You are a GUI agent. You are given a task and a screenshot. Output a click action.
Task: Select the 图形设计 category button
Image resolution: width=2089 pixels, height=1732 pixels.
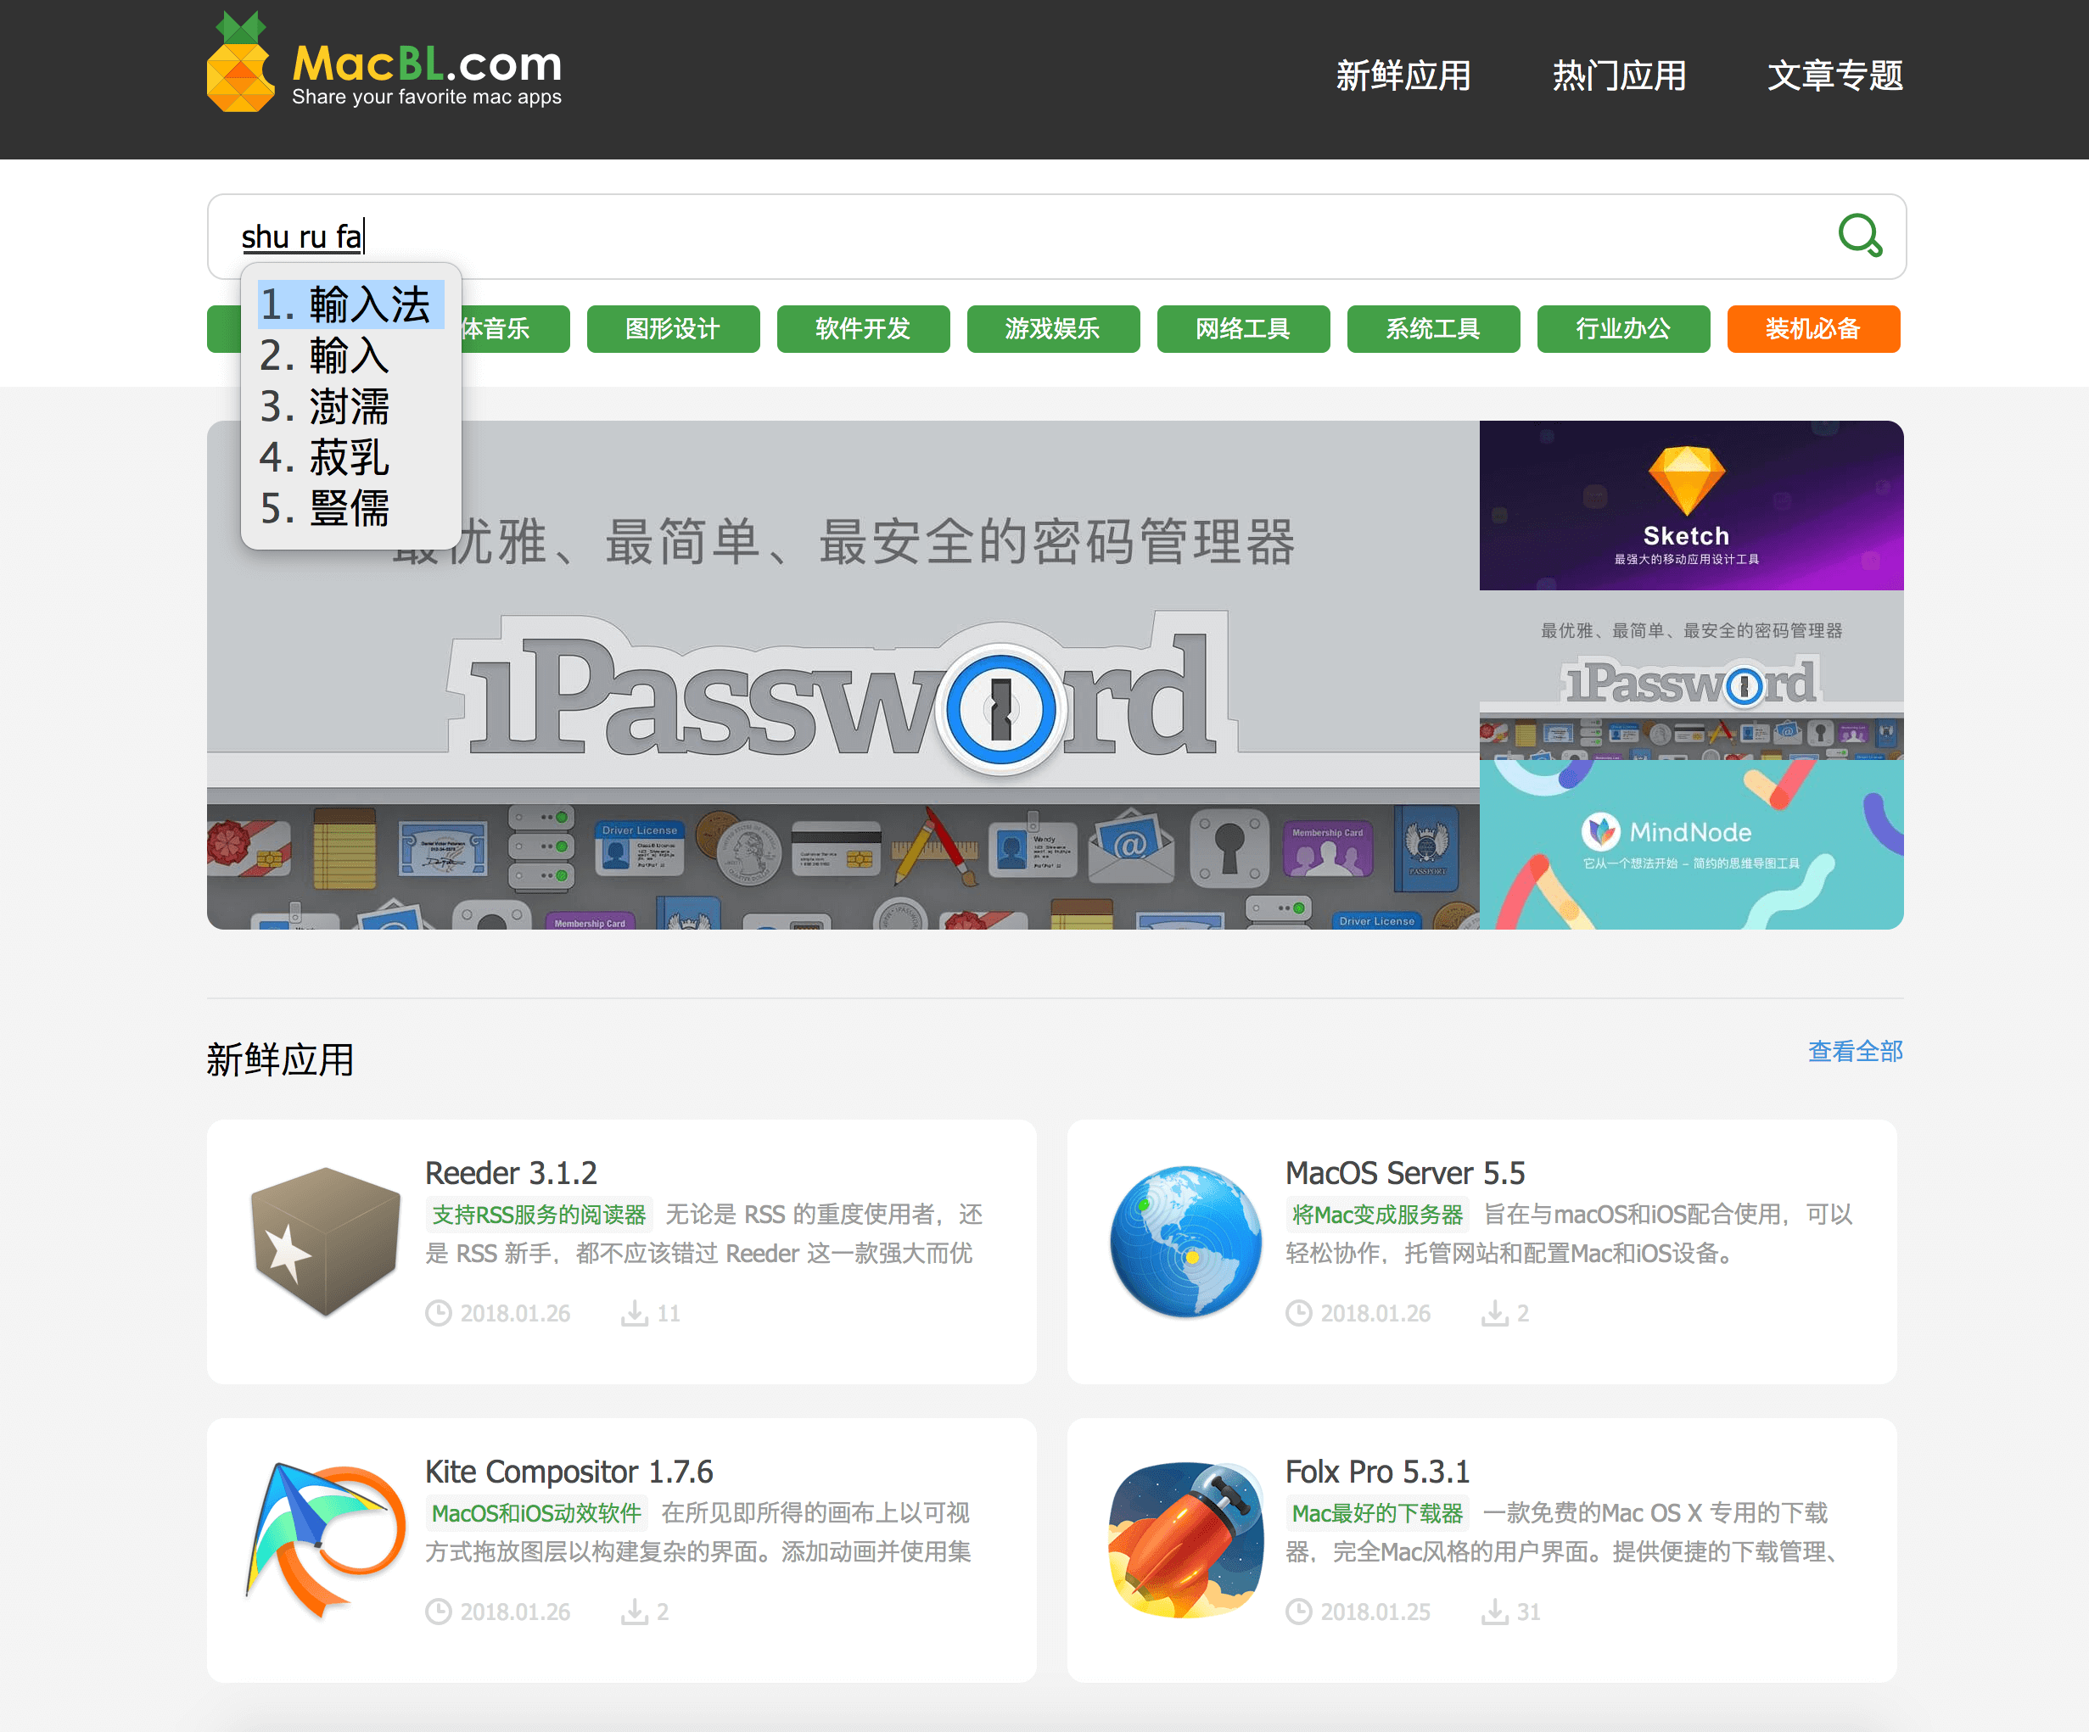[674, 329]
